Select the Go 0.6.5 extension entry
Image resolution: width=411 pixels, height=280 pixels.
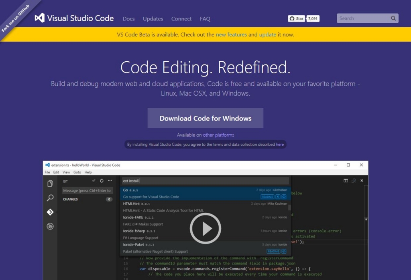[x=205, y=193]
